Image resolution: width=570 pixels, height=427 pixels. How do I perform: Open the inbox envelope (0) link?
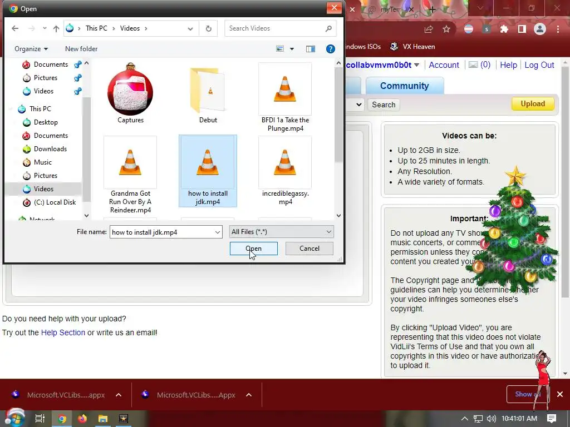click(x=479, y=64)
